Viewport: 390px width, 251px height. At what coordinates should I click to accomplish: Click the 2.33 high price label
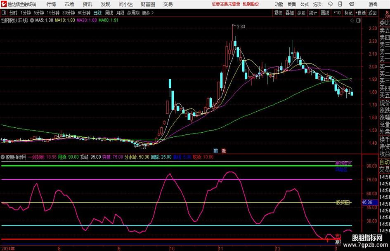click(241, 27)
